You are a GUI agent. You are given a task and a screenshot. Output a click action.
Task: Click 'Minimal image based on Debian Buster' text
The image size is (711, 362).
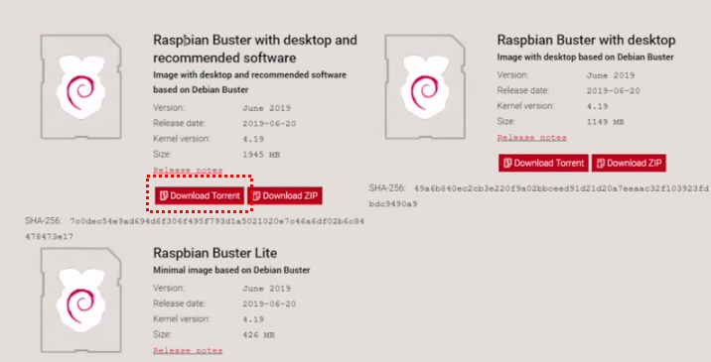pyautogui.click(x=231, y=270)
